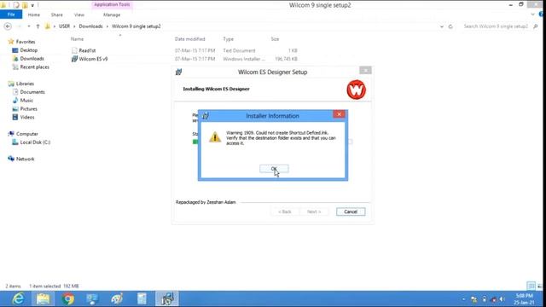Select the Read1st text file
The image size is (546, 307).
[x=87, y=50]
